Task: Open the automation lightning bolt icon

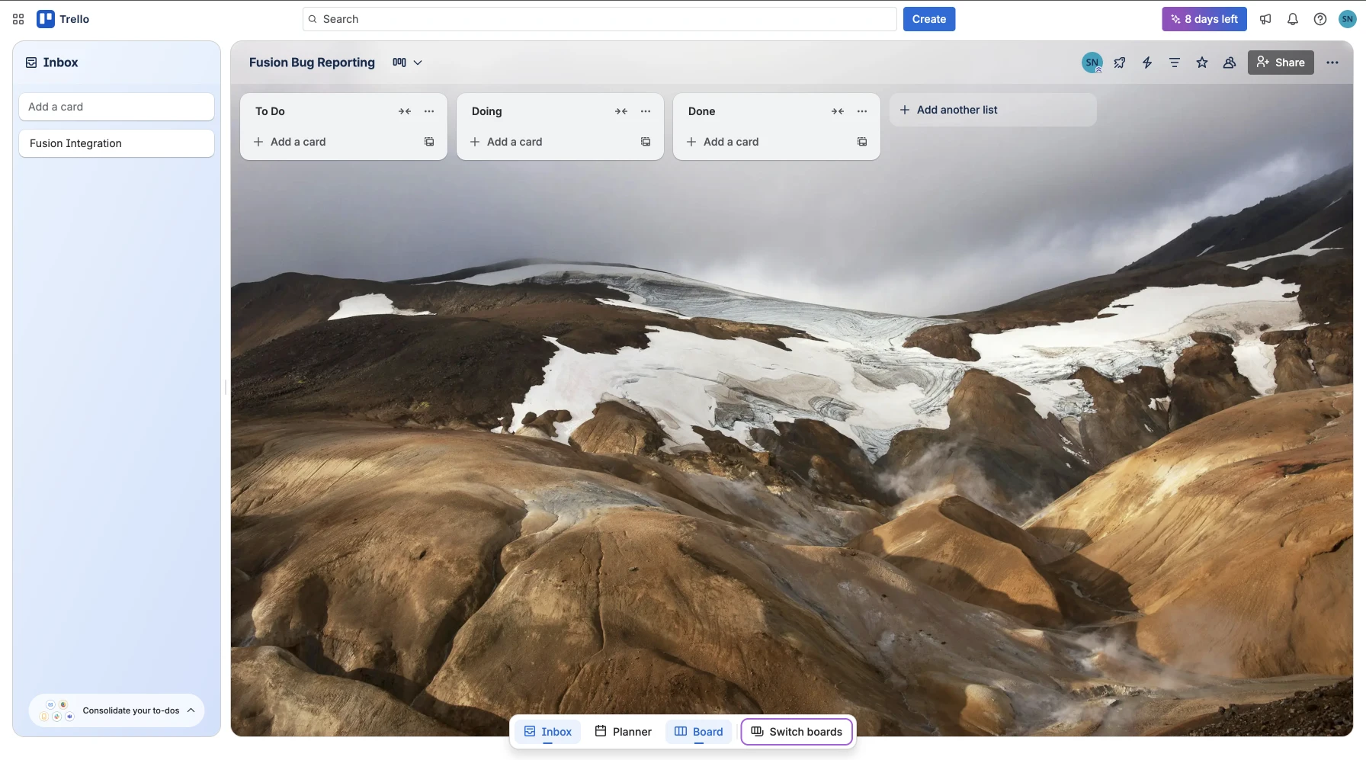Action: point(1146,63)
